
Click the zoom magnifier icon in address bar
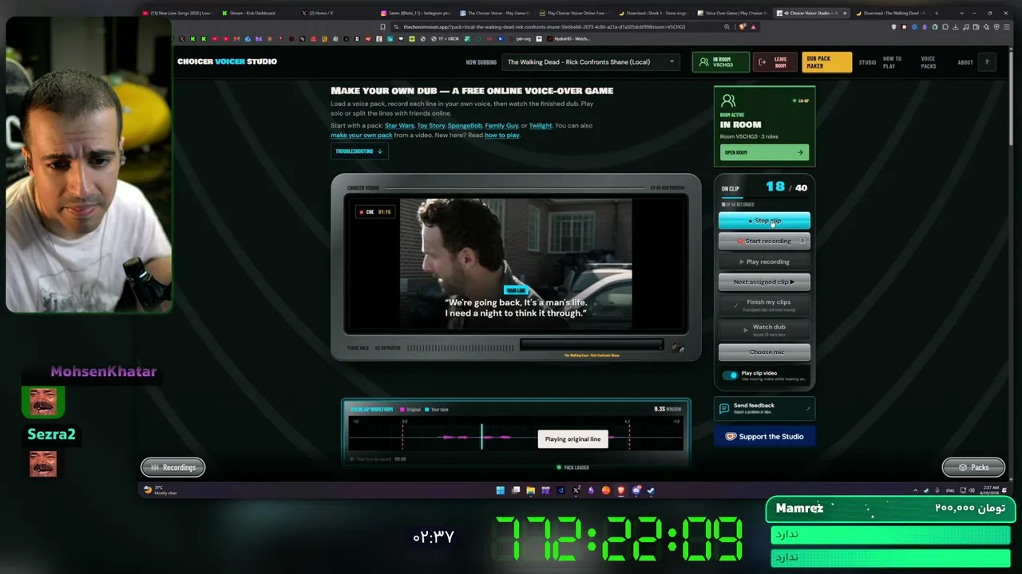pyautogui.click(x=727, y=26)
